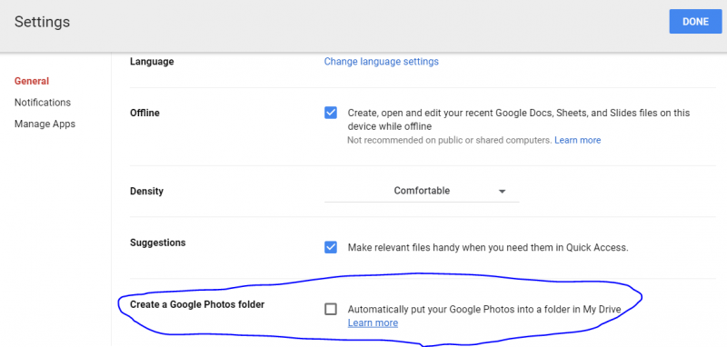Click the Offline row label
The image size is (727, 347).
144,113
